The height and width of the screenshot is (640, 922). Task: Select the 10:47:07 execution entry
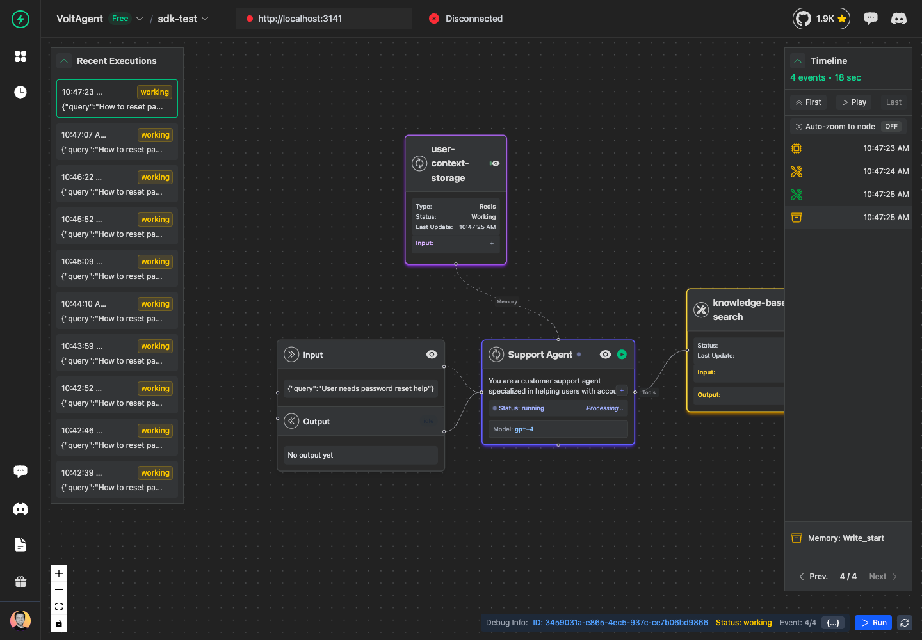117,141
